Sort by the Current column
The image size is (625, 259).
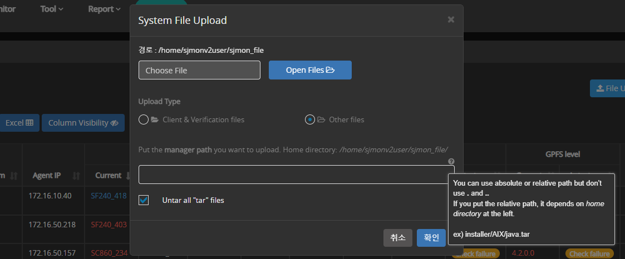coord(108,176)
